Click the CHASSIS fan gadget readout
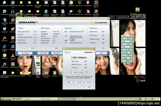Viewport: 161px width, 106px height. click(127, 55)
